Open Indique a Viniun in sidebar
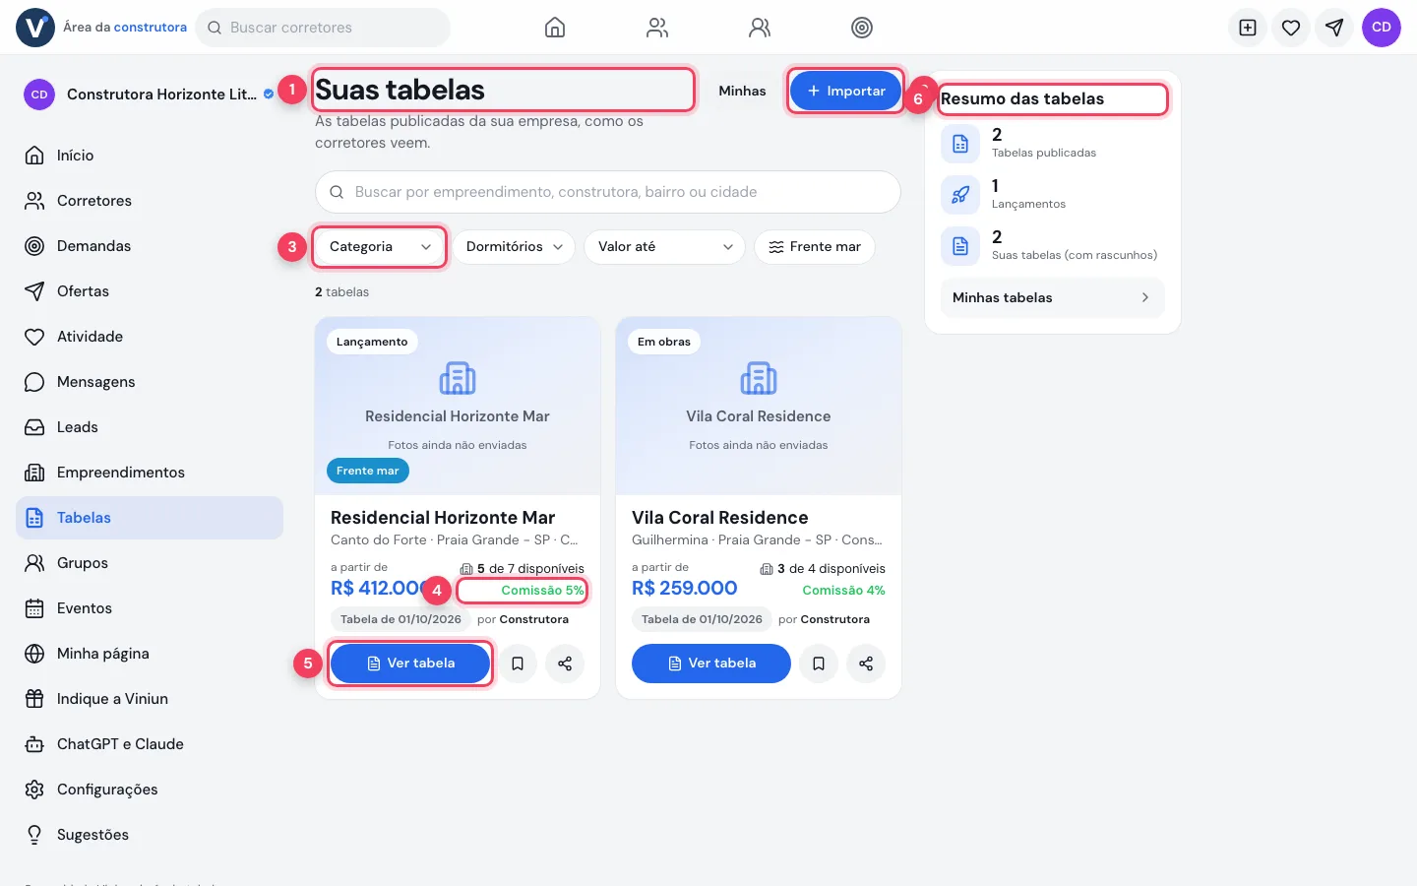The width and height of the screenshot is (1417, 886). (150, 699)
